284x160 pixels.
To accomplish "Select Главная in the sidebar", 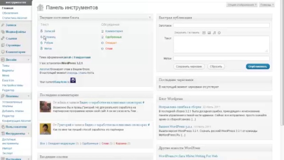I will pos(8,8).
